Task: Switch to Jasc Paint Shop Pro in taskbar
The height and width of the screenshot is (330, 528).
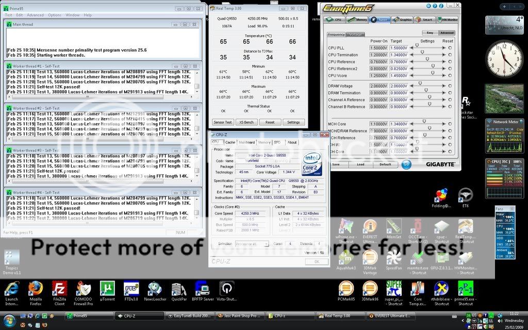Action: pyautogui.click(x=240, y=316)
